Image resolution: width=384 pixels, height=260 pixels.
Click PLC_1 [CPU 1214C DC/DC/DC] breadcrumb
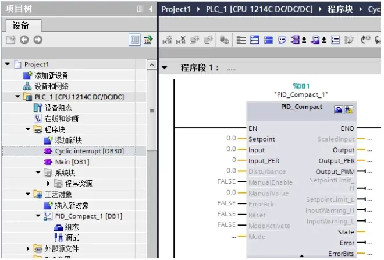tap(259, 9)
